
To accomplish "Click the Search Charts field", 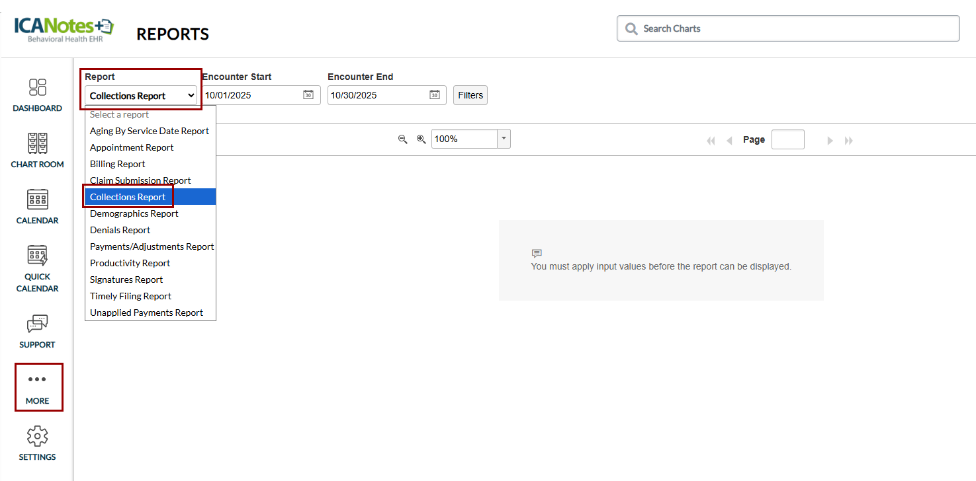I will pyautogui.click(x=787, y=28).
